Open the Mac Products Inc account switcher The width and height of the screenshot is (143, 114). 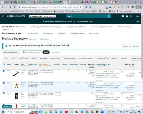coord(43,16)
